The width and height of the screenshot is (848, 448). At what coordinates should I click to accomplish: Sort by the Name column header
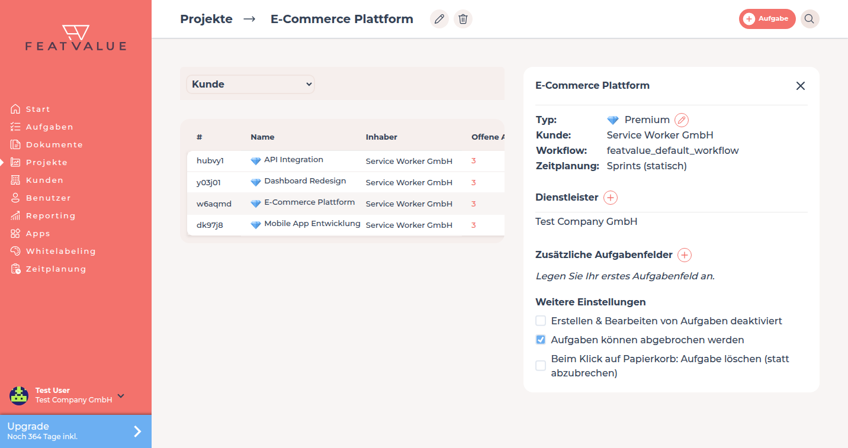tap(262, 137)
